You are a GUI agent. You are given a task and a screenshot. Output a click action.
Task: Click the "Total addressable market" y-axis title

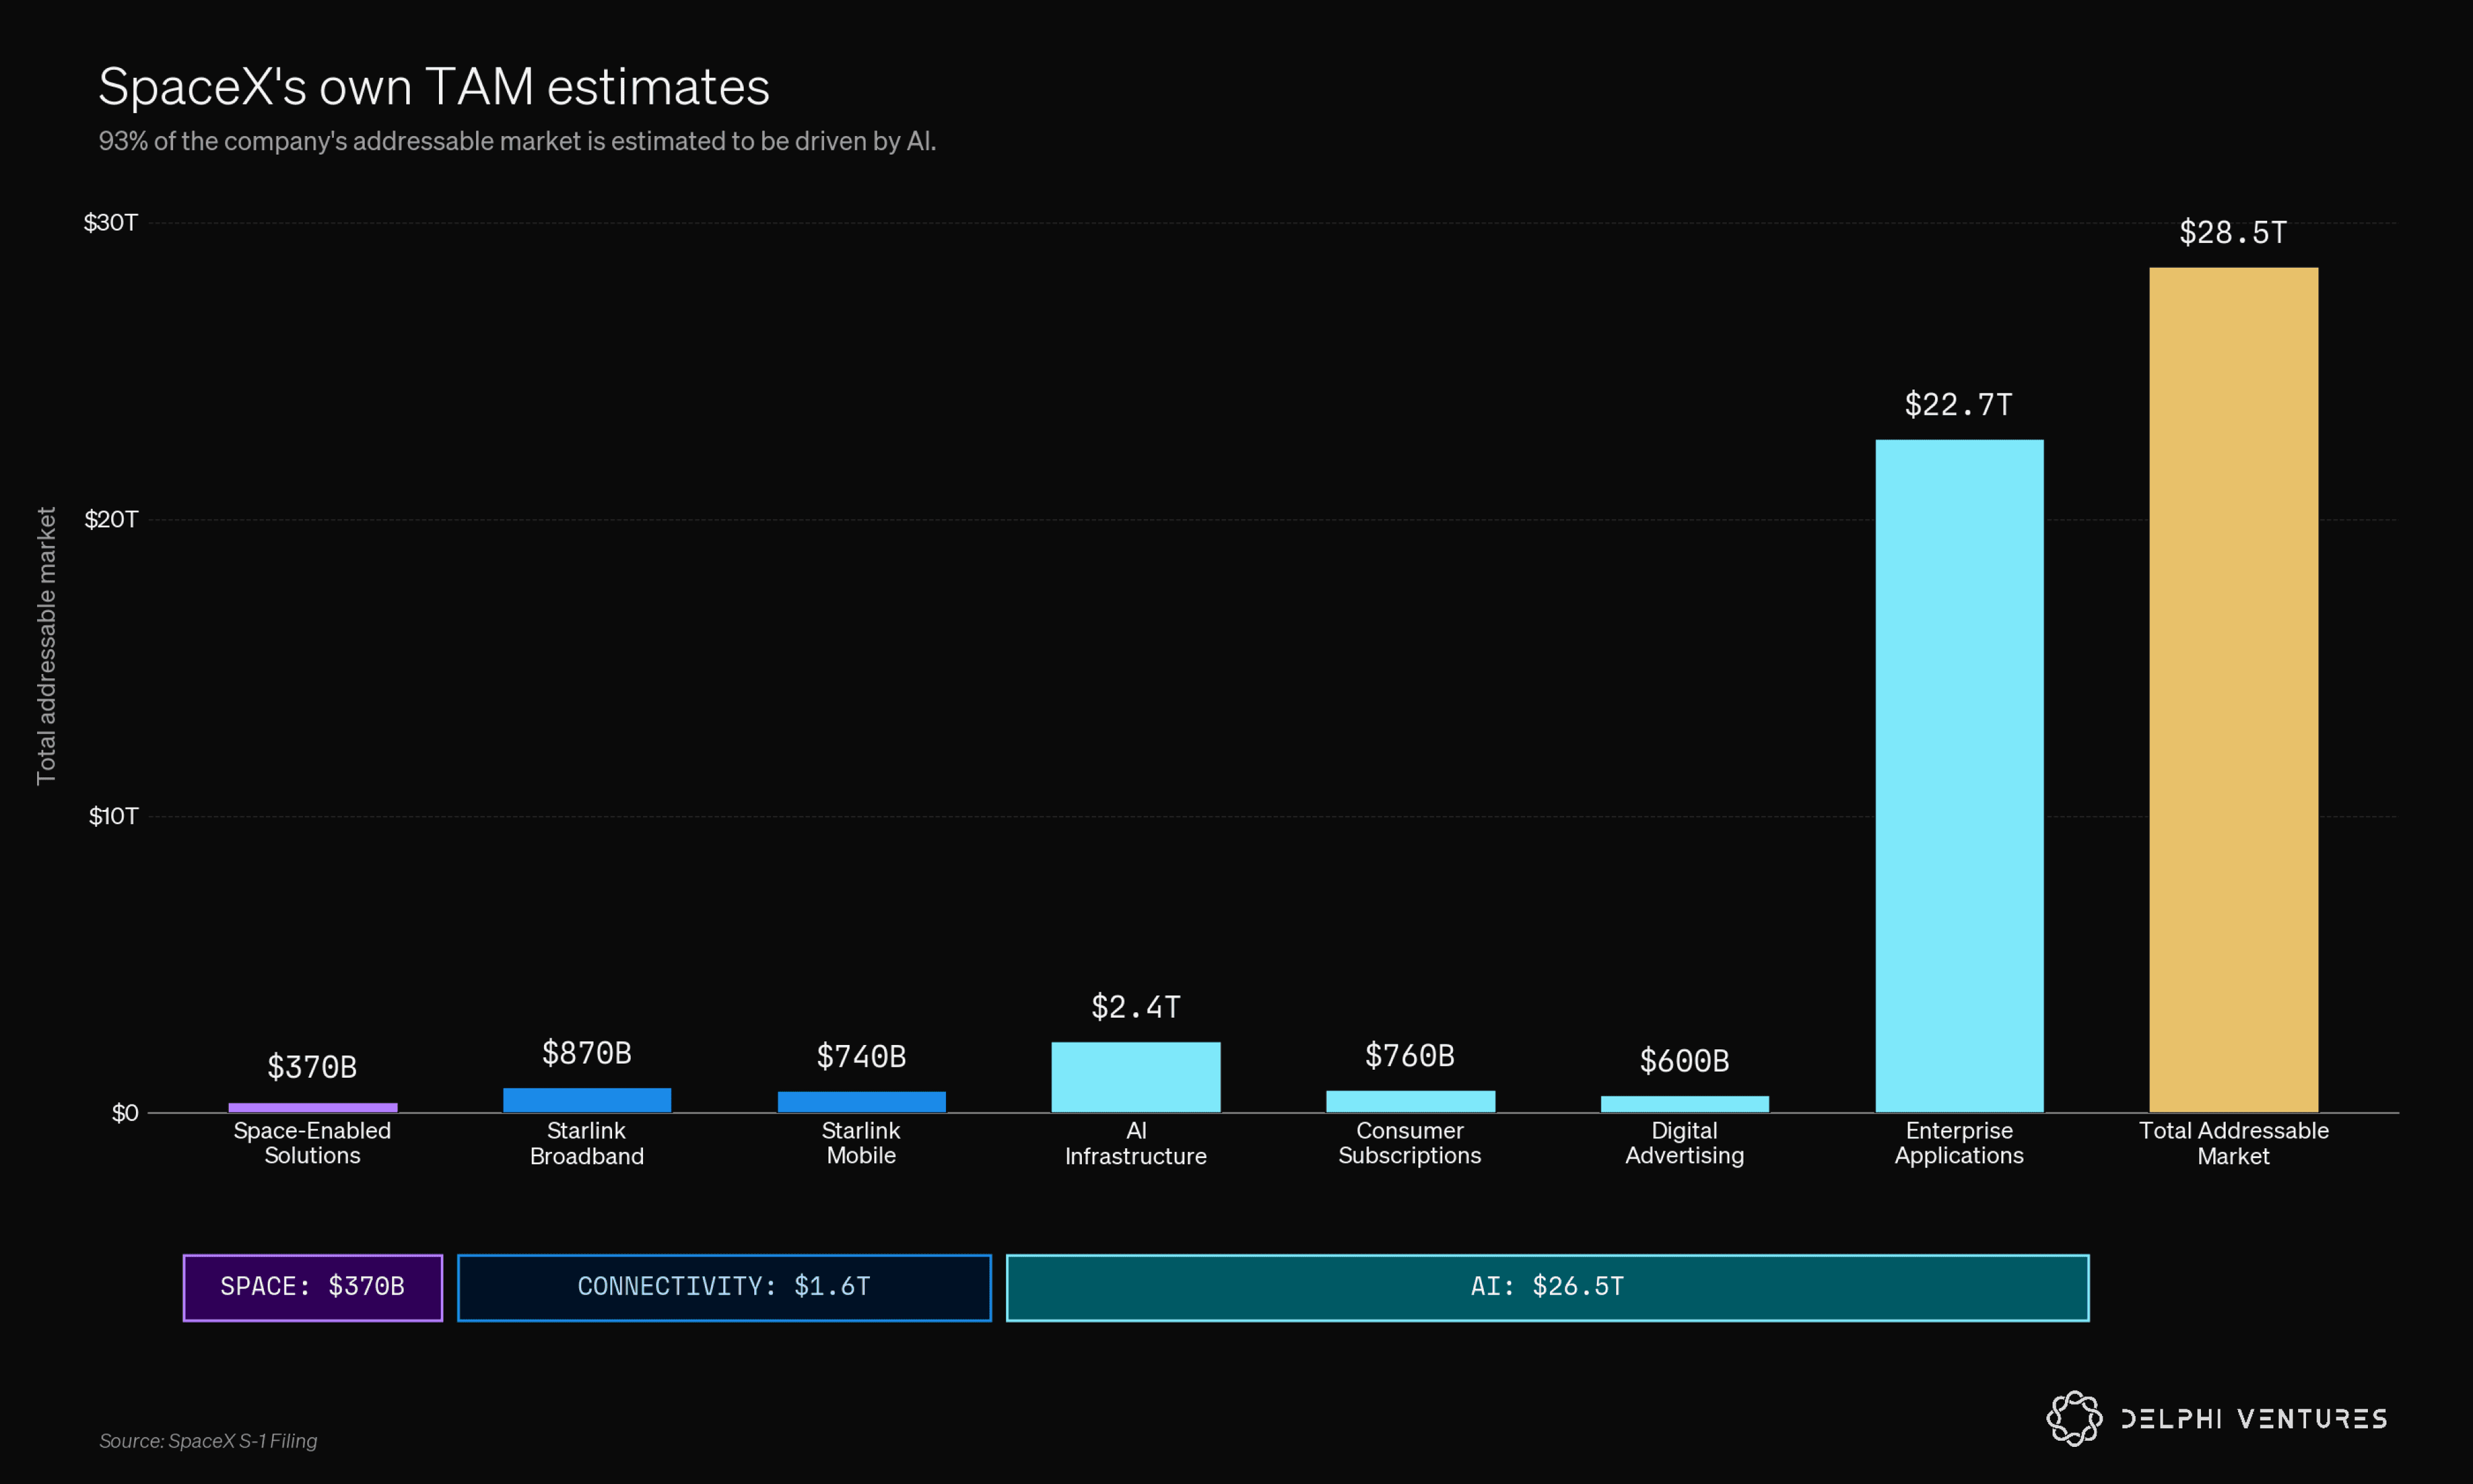[46, 646]
